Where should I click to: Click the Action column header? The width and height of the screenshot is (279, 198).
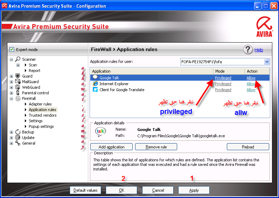point(257,71)
